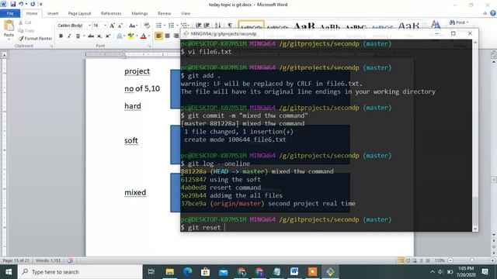497x279 pixels.
Task: Toggle Underline formatting
Action: coord(78,36)
